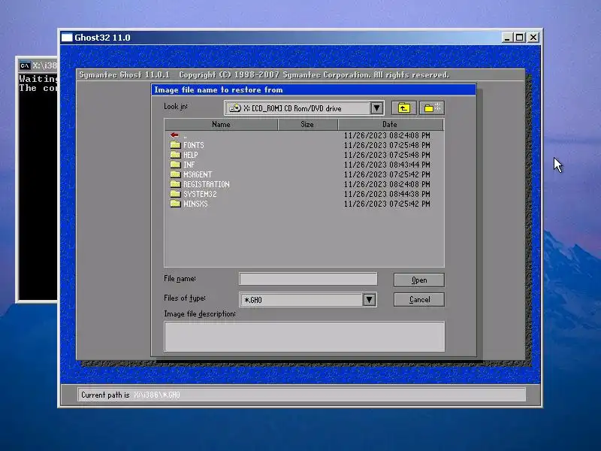
Task: Click the Image file description box
Action: click(304, 336)
